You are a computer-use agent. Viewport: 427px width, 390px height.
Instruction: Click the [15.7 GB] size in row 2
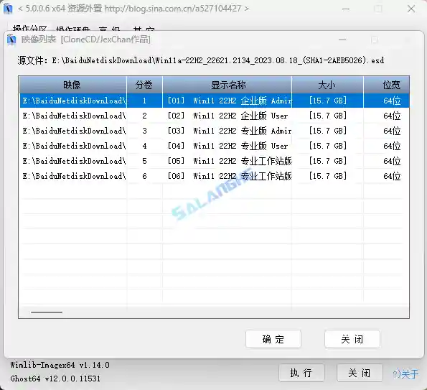[328, 116]
